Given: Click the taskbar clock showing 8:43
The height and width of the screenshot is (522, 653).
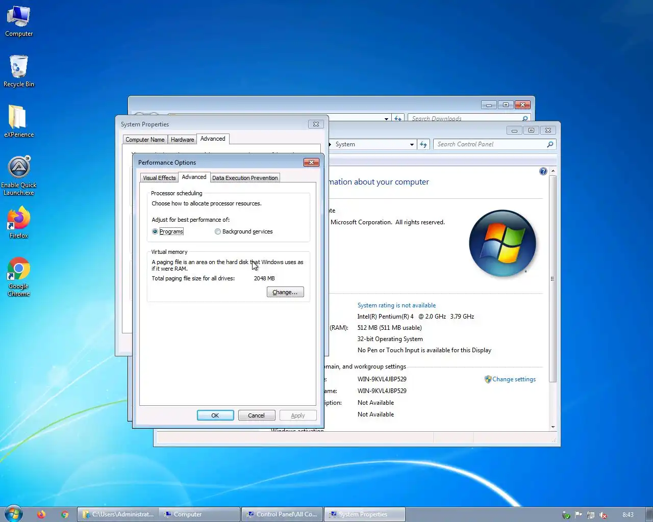Looking at the screenshot, I should click(628, 515).
